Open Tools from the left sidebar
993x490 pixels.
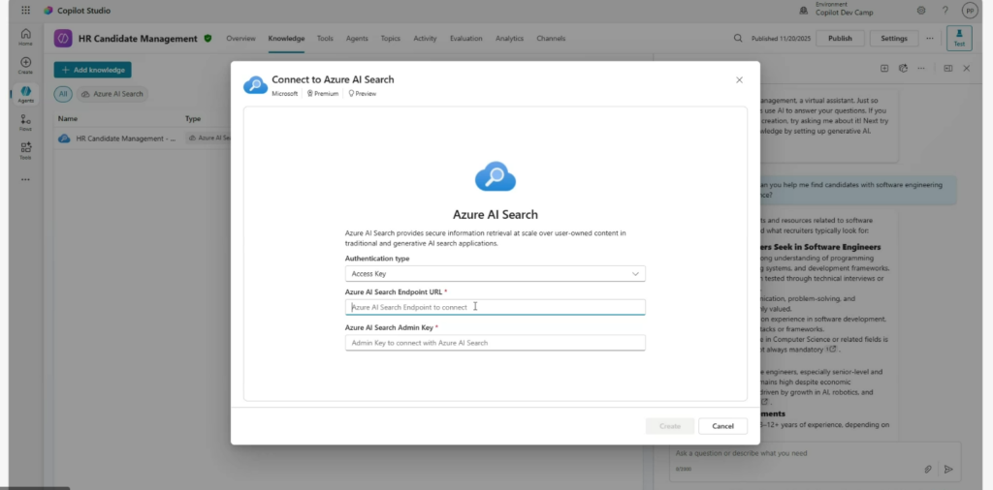[25, 150]
